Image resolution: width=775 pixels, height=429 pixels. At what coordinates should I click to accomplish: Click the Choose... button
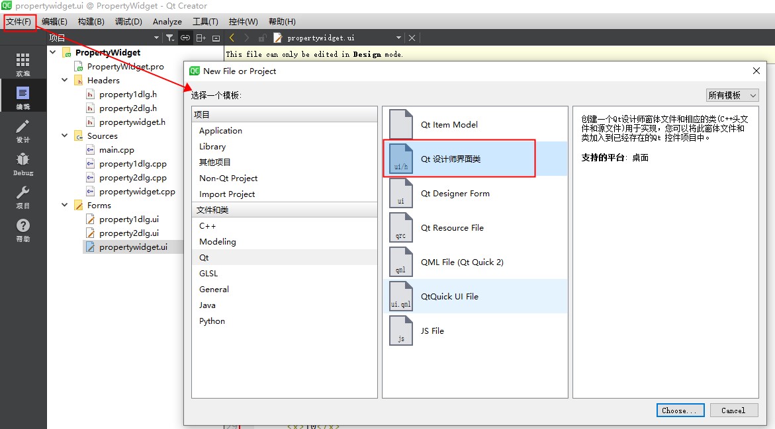click(680, 410)
